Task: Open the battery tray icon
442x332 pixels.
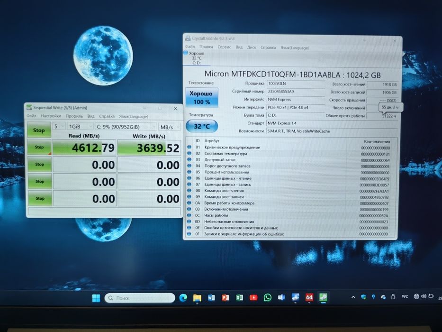Action: pos(431,296)
